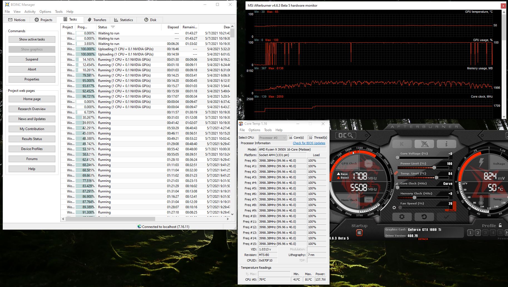Click the Suspend button in BOINC
Image resolution: width=508 pixels, height=287 pixels.
point(32,59)
